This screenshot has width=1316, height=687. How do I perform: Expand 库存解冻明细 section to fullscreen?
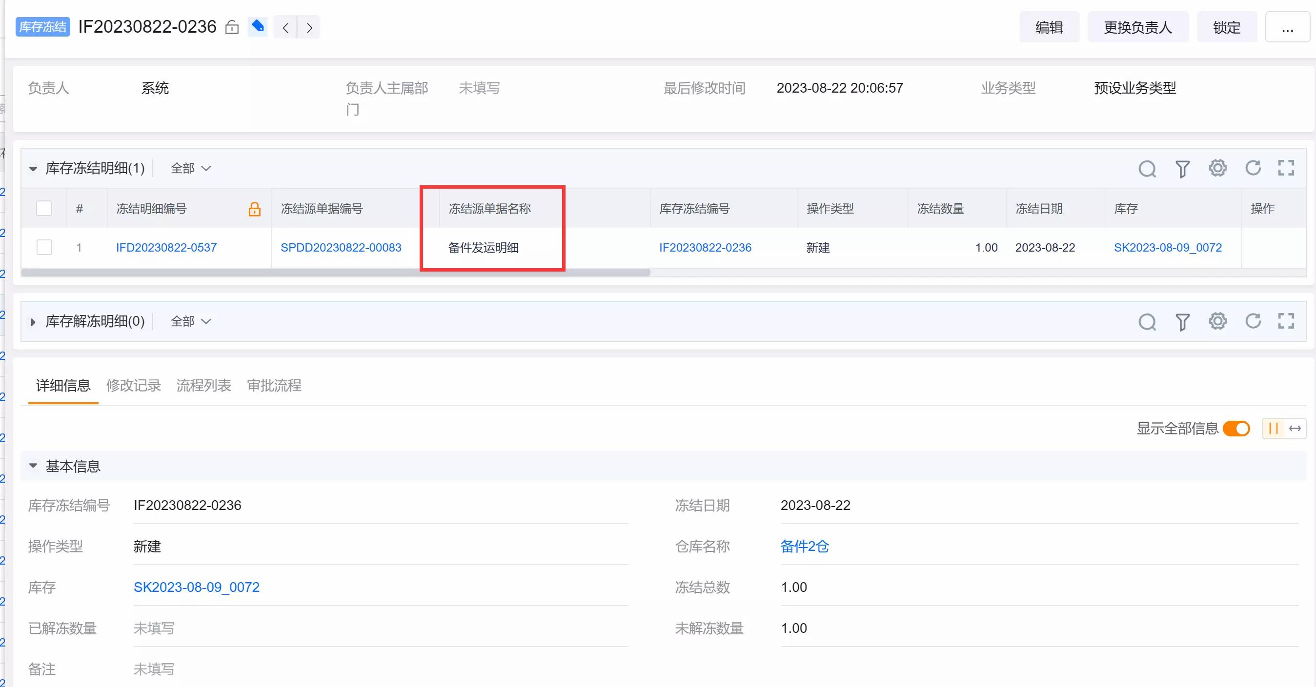(x=1286, y=321)
